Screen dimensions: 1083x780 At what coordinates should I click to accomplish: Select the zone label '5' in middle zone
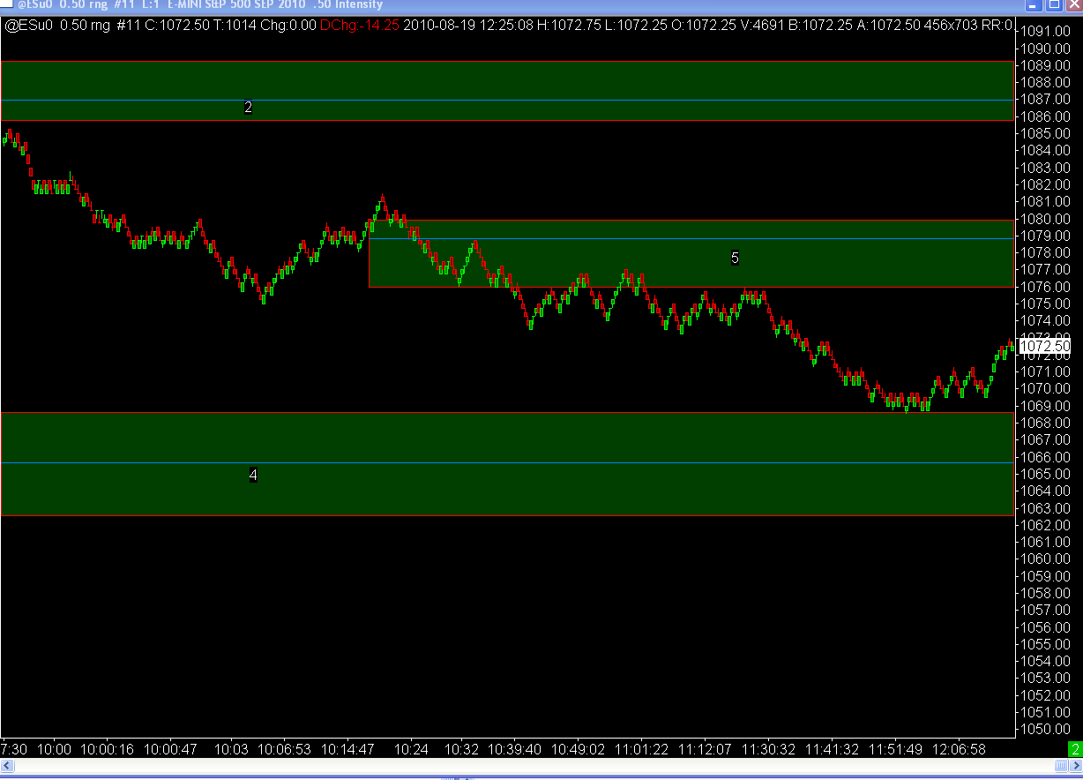tap(735, 258)
